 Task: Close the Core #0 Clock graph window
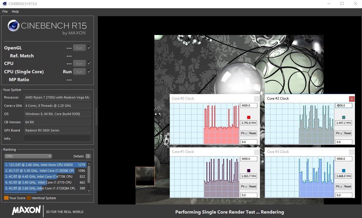pyautogui.click(x=257, y=99)
